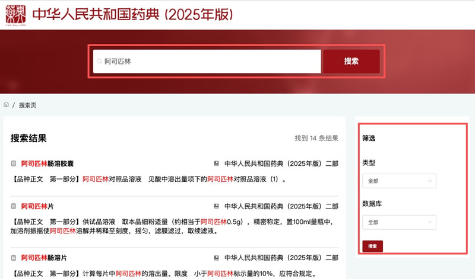Click book icon in 阿司匹林肠溶胶囊 row

216,163
